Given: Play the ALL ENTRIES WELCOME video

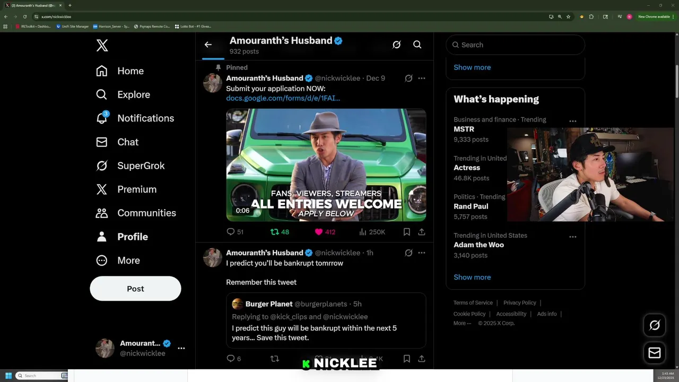Looking at the screenshot, I should (x=326, y=165).
